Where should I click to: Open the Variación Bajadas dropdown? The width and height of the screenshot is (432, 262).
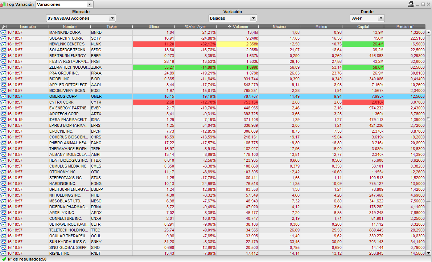pos(233,18)
